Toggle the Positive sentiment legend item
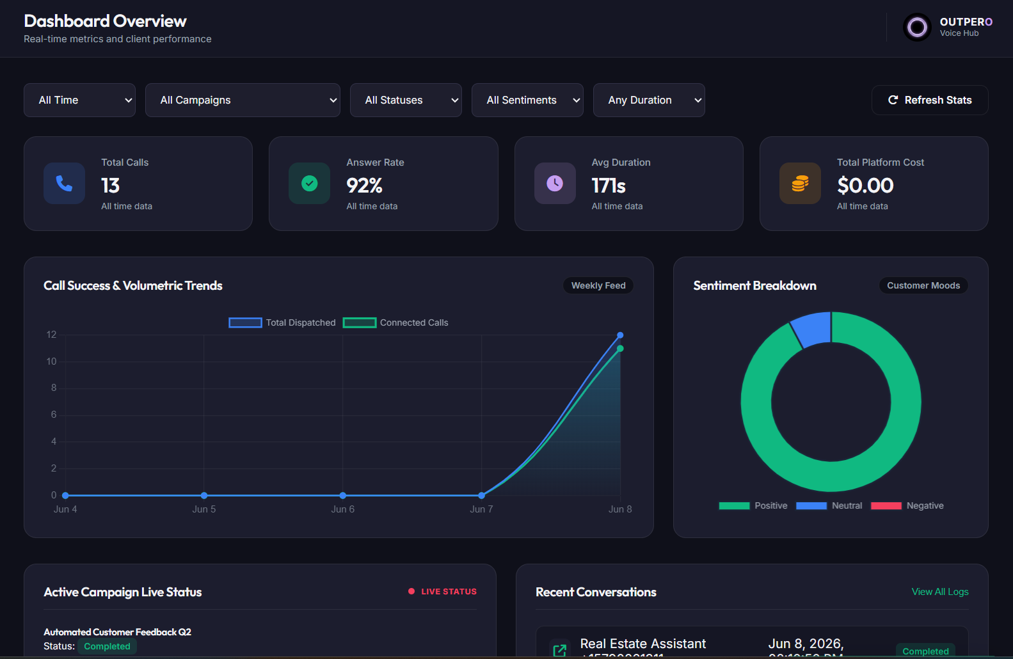1013x659 pixels. click(x=753, y=505)
